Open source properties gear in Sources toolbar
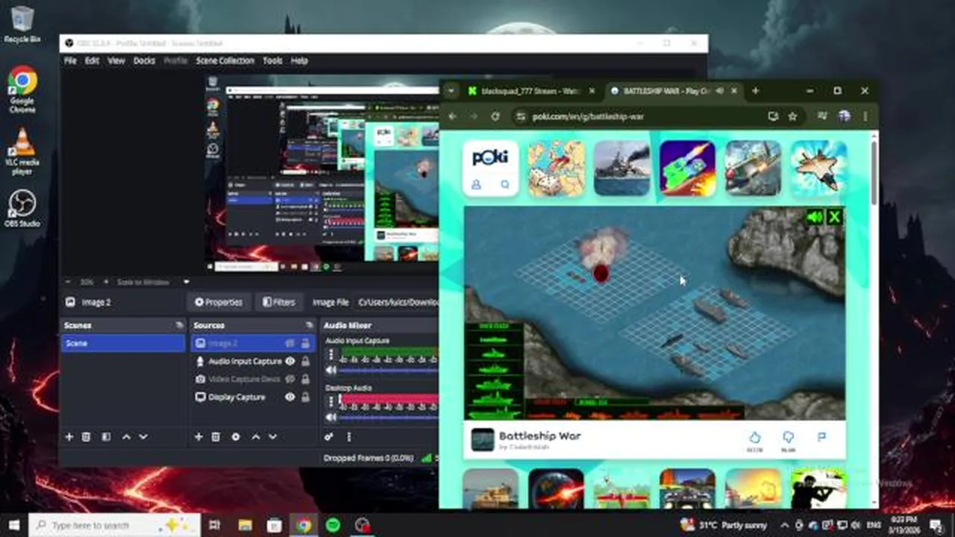Image resolution: width=955 pixels, height=537 pixels. [x=236, y=437]
